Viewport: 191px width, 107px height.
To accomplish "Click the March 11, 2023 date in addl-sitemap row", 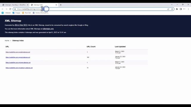I will point(120,52).
